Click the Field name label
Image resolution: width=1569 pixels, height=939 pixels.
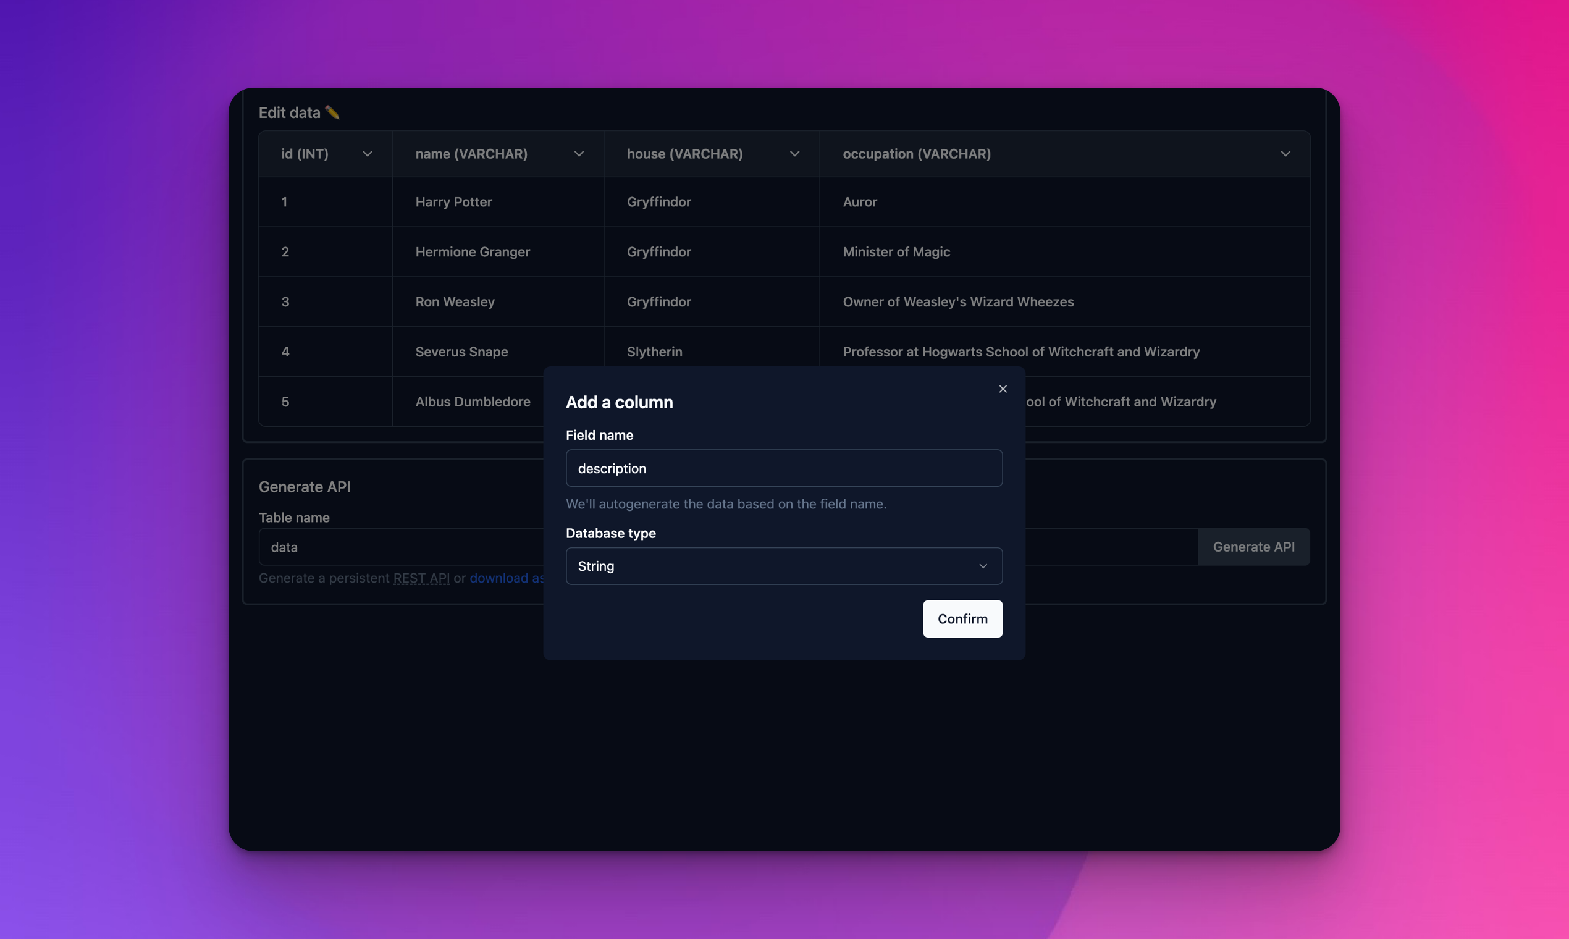599,436
